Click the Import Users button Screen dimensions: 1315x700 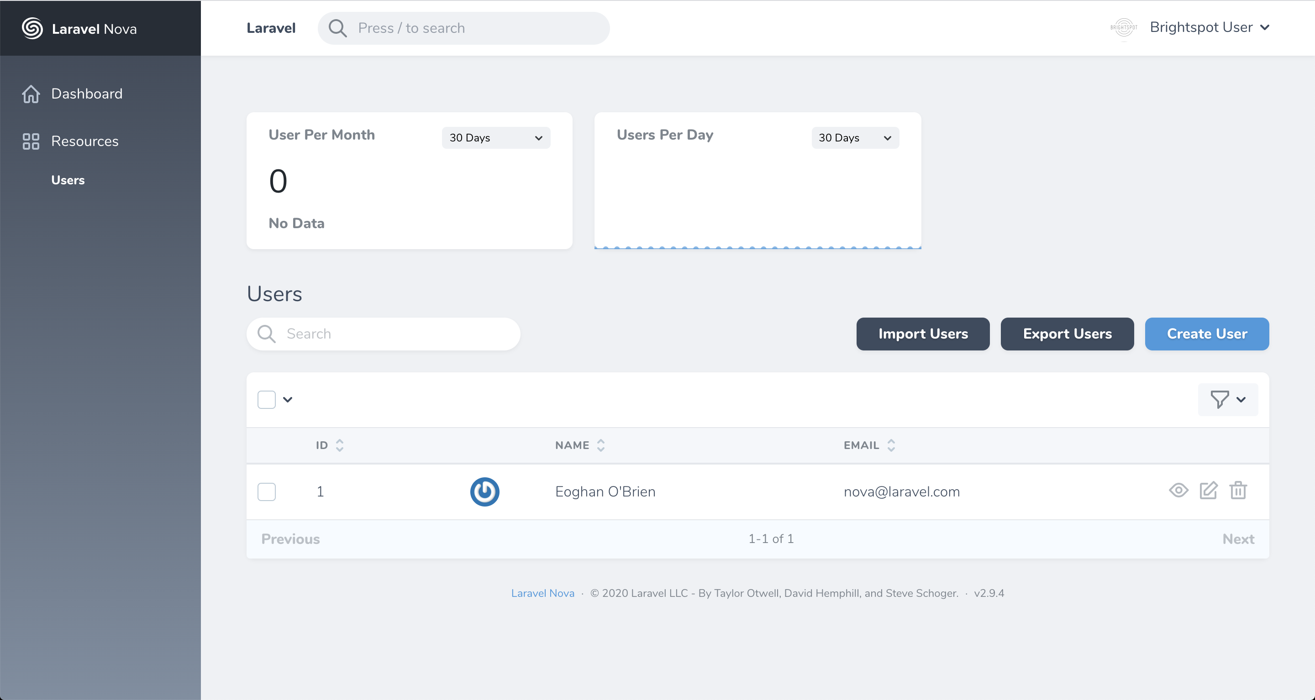tap(923, 334)
